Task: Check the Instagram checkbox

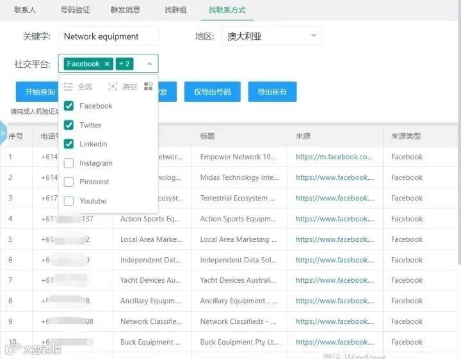Action: pos(69,163)
